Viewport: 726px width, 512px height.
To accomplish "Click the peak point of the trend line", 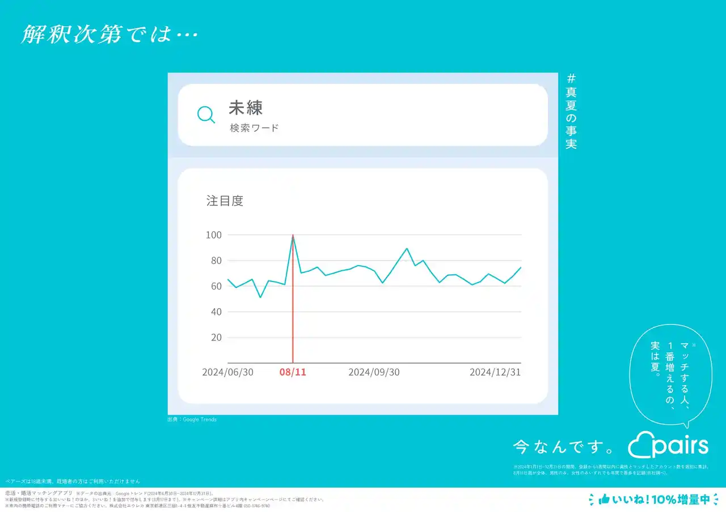I will [293, 235].
